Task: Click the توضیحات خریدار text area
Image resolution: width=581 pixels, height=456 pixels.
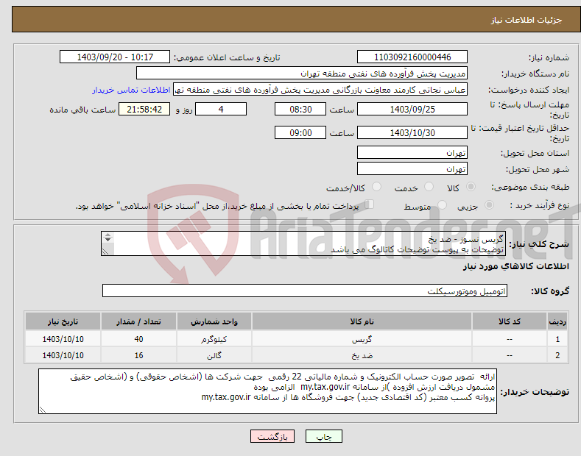Action: 267,391
